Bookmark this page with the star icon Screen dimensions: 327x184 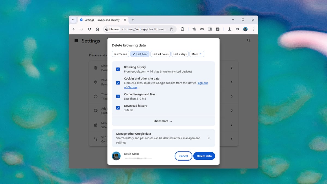[x=171, y=29]
